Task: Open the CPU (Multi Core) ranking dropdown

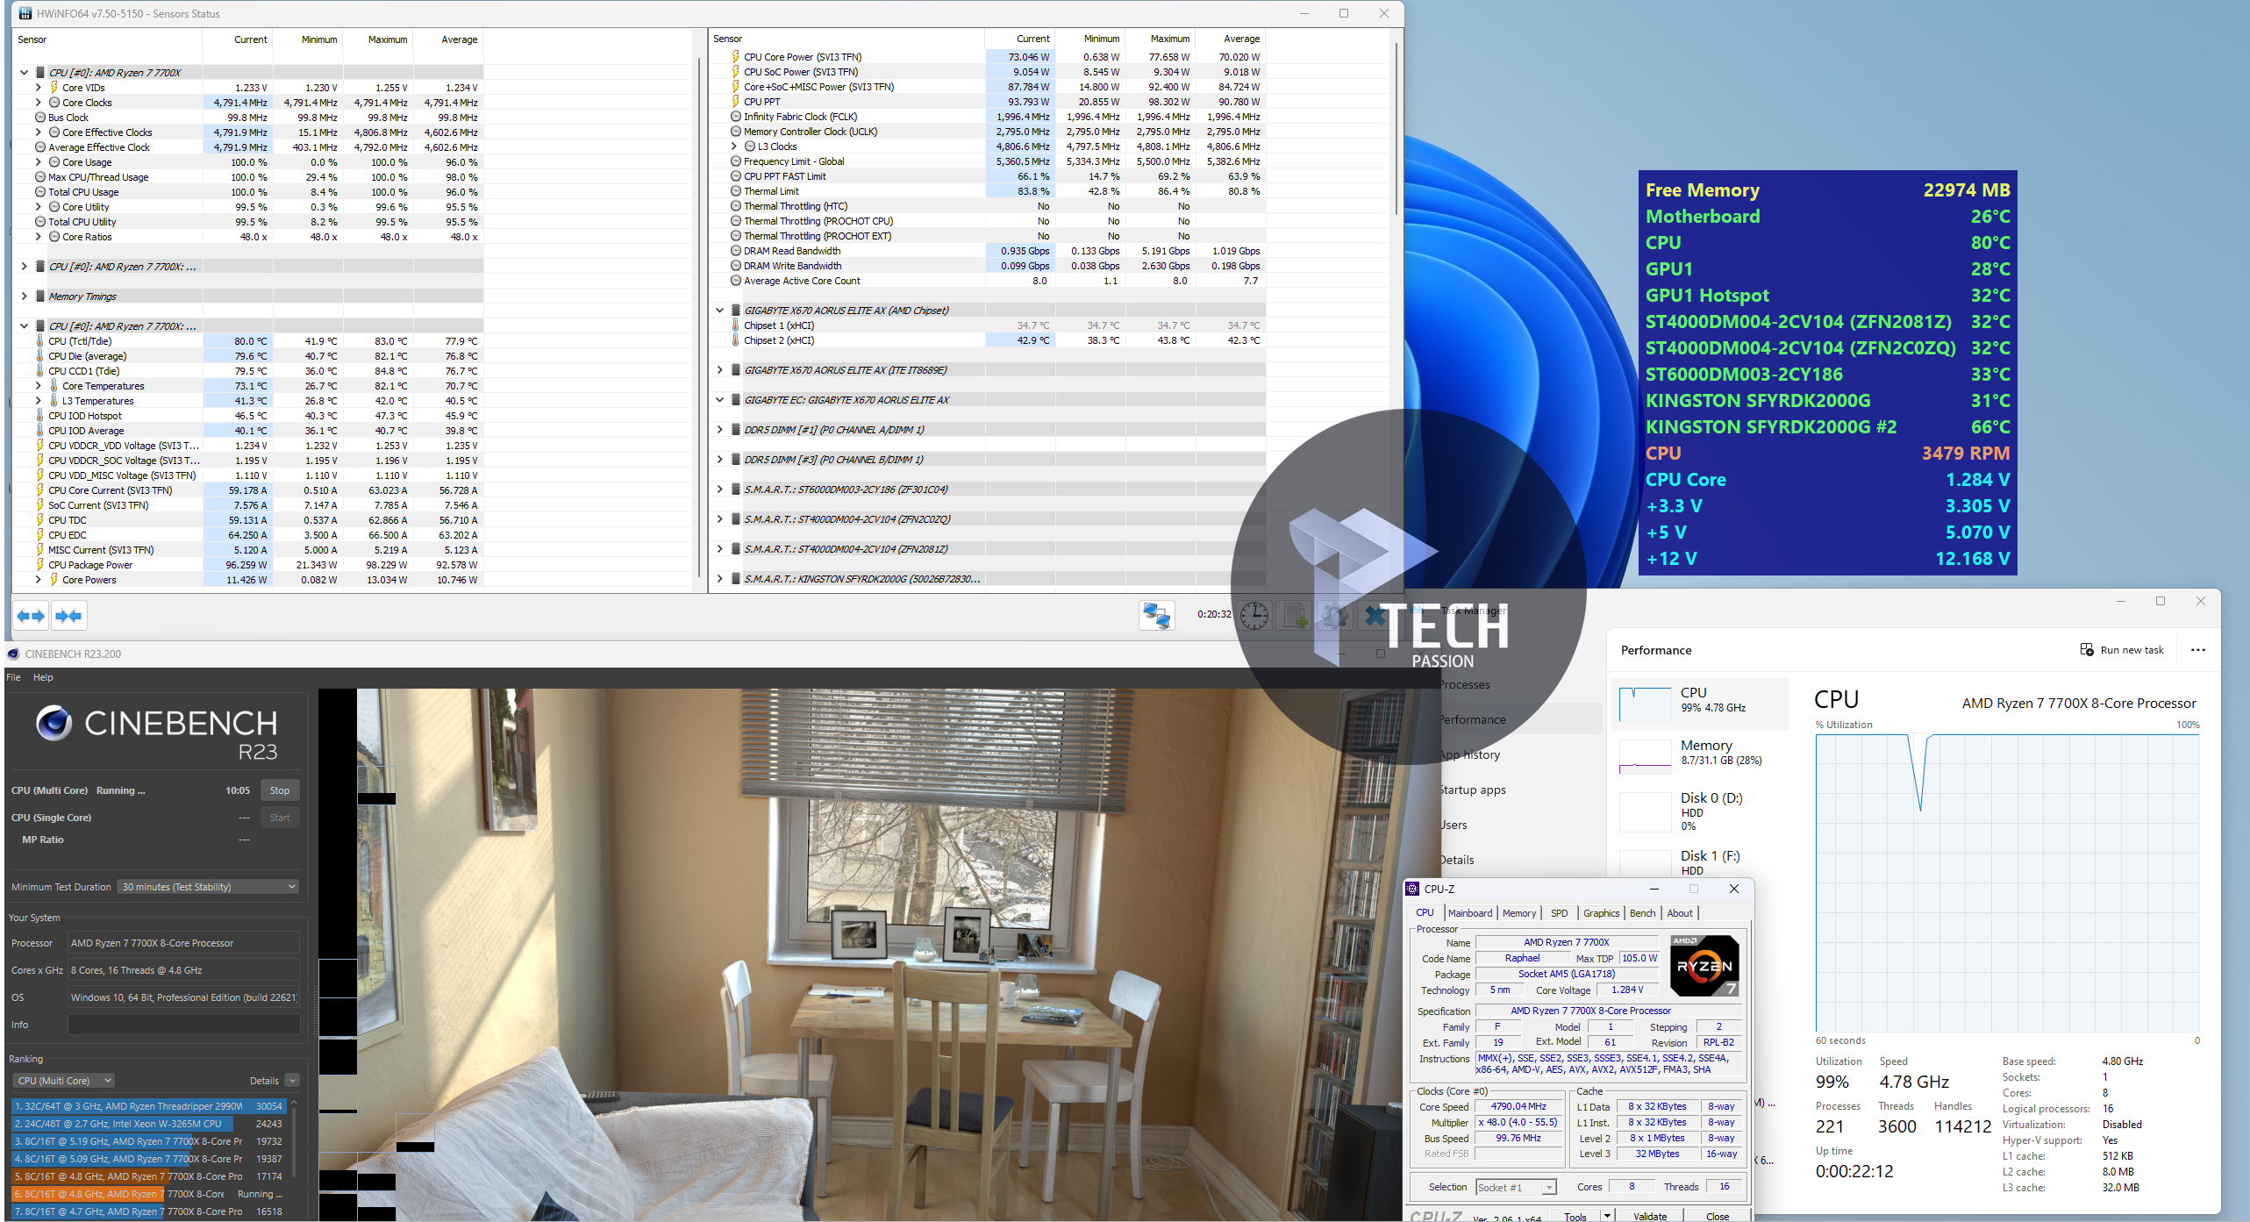Action: tap(65, 1081)
